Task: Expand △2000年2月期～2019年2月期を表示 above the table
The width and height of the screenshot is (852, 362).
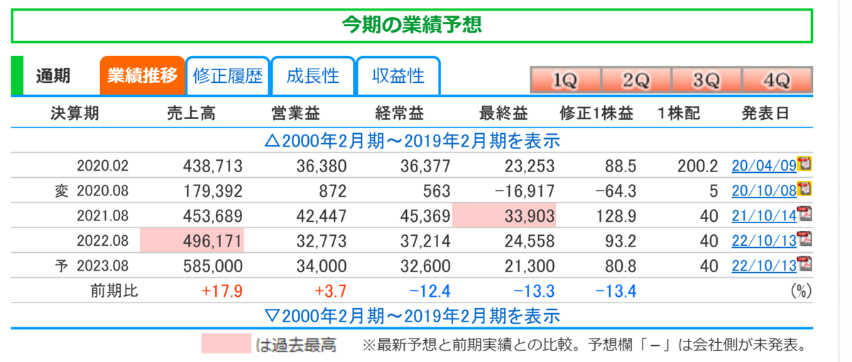Action: pos(412,140)
